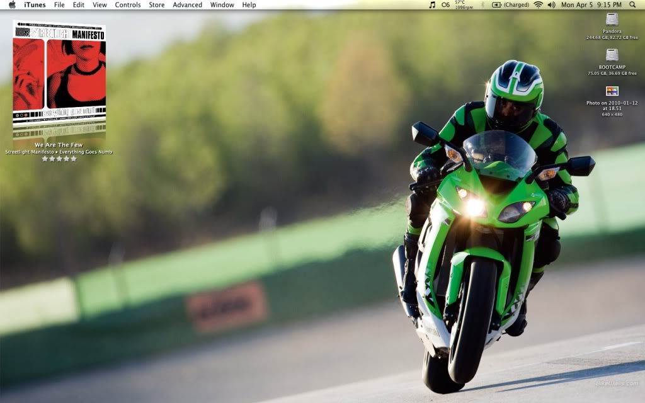The width and height of the screenshot is (645, 403).
Task: Open the Advanced menu
Action: point(187,5)
